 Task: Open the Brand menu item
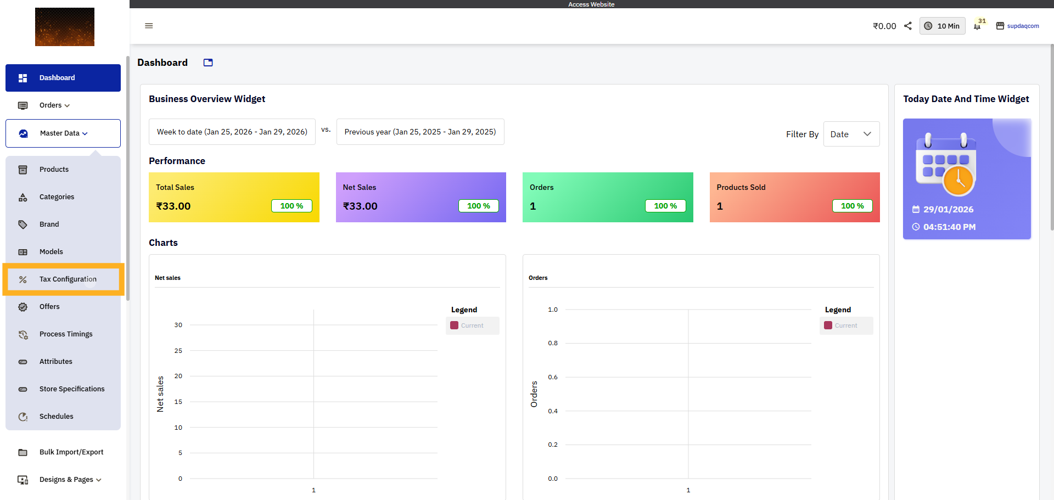tap(63, 224)
